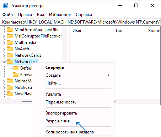The height and width of the screenshot is (137, 161).
Task: Click the NetworkCards folder icon
Action: click(x=10, y=55)
